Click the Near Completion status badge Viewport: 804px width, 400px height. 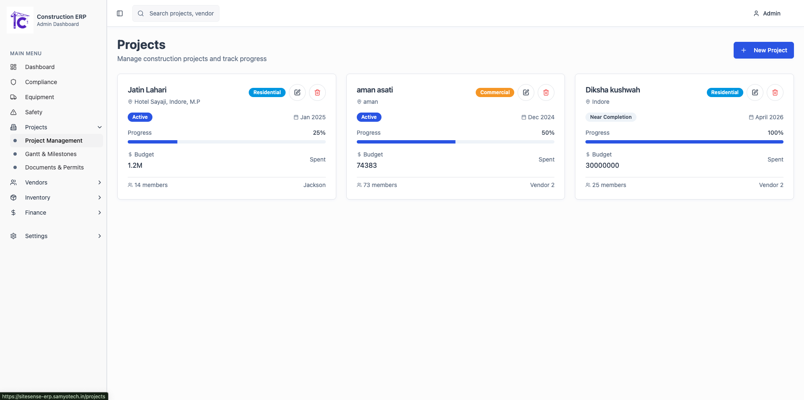611,117
